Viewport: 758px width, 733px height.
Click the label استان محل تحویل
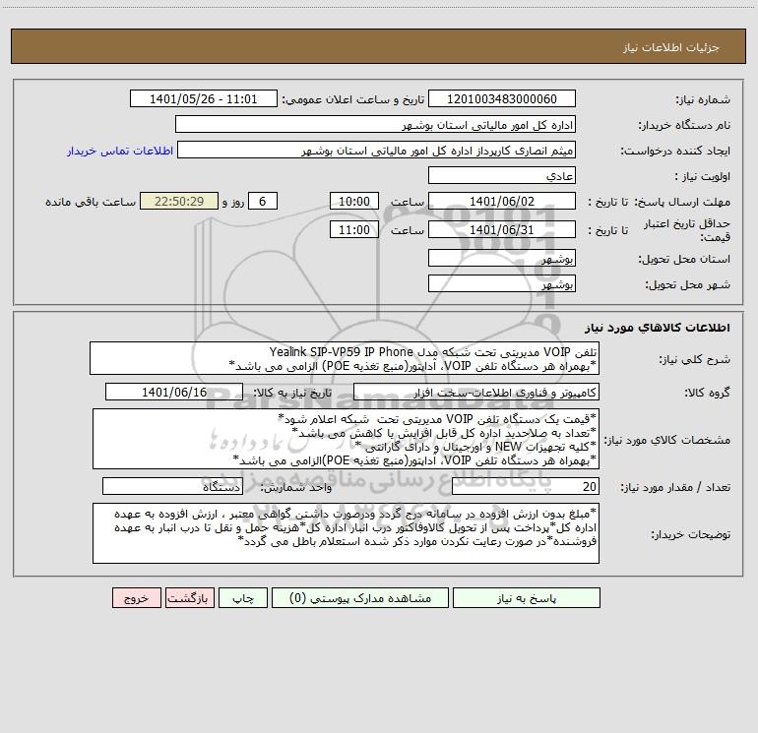pyautogui.click(x=684, y=259)
